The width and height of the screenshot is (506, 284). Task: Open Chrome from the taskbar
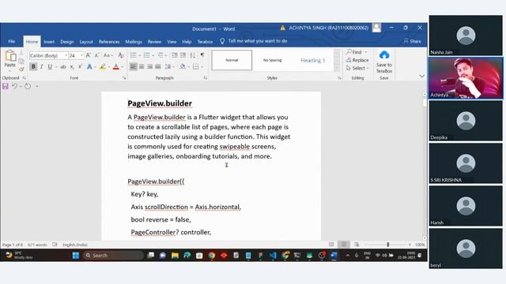pos(212,256)
